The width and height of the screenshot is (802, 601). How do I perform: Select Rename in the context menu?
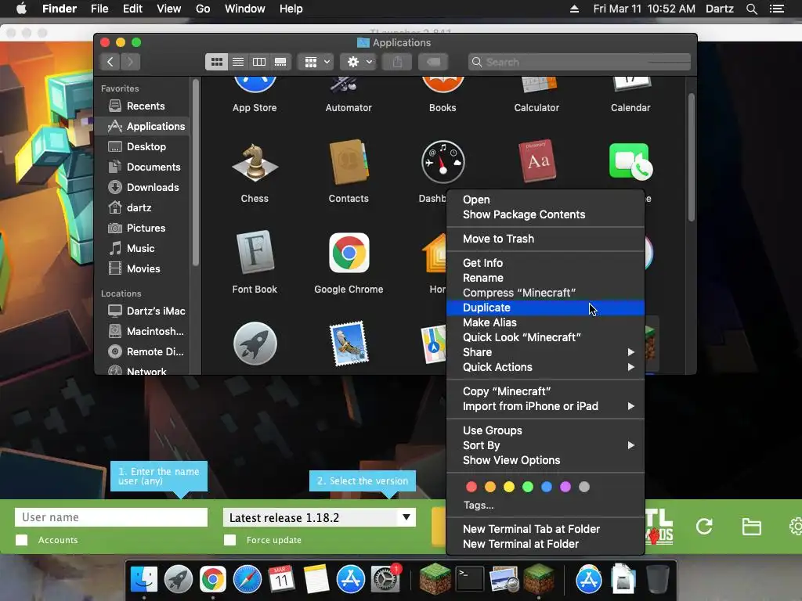[545, 278]
